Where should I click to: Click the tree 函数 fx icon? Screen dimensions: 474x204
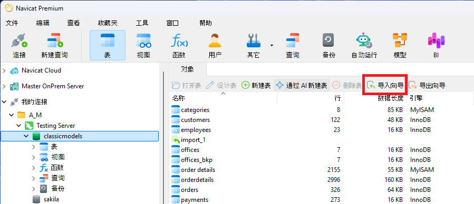tap(44, 168)
